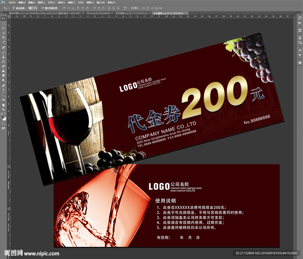Viewport: 303px width, 259px height.
Task: Click the auto-align layers icon
Action: tap(125, 8)
